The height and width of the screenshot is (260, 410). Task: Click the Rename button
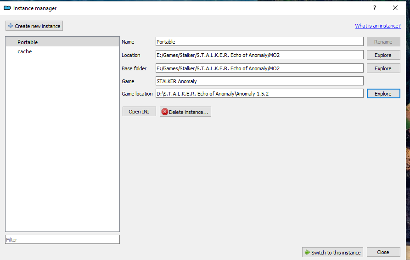pos(383,42)
